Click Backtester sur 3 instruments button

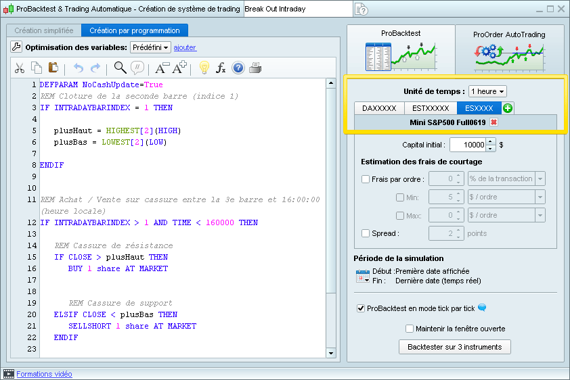click(454, 347)
